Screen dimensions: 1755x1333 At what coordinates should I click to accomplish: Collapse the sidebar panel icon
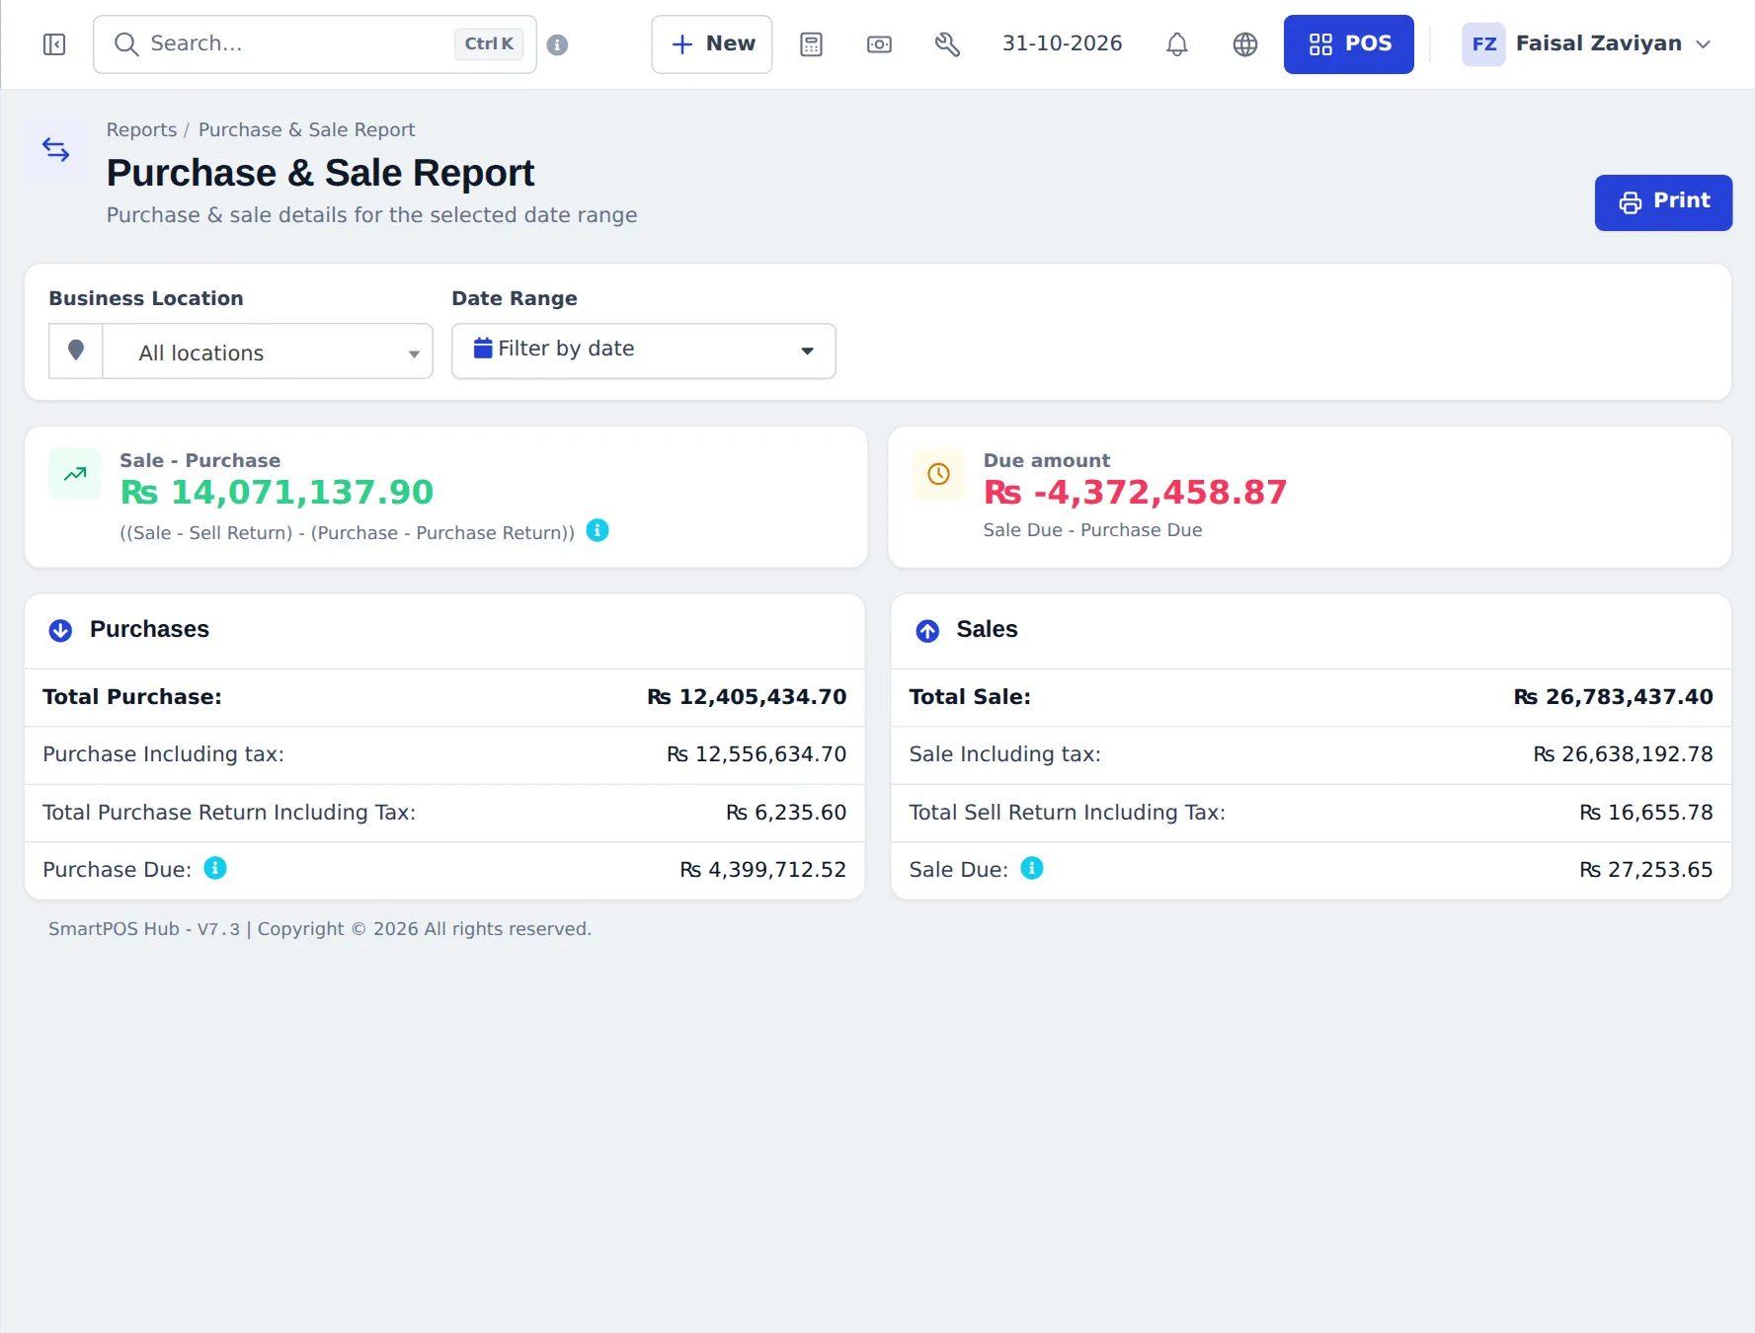pyautogui.click(x=54, y=44)
